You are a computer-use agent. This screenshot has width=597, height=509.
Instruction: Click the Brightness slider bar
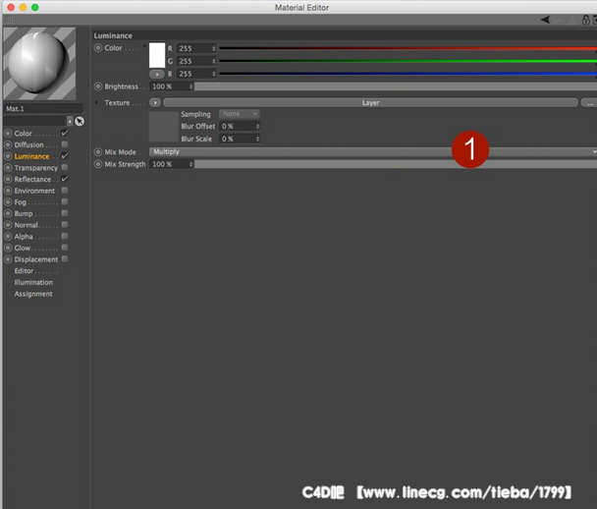point(396,86)
